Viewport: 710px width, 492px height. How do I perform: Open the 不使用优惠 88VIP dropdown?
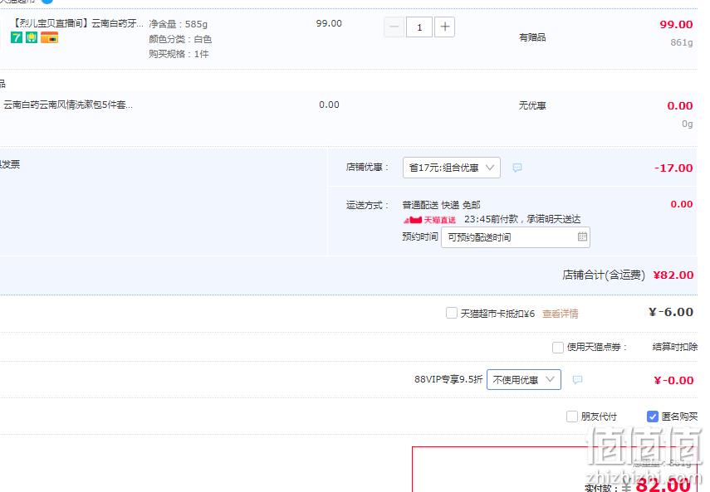tap(524, 380)
